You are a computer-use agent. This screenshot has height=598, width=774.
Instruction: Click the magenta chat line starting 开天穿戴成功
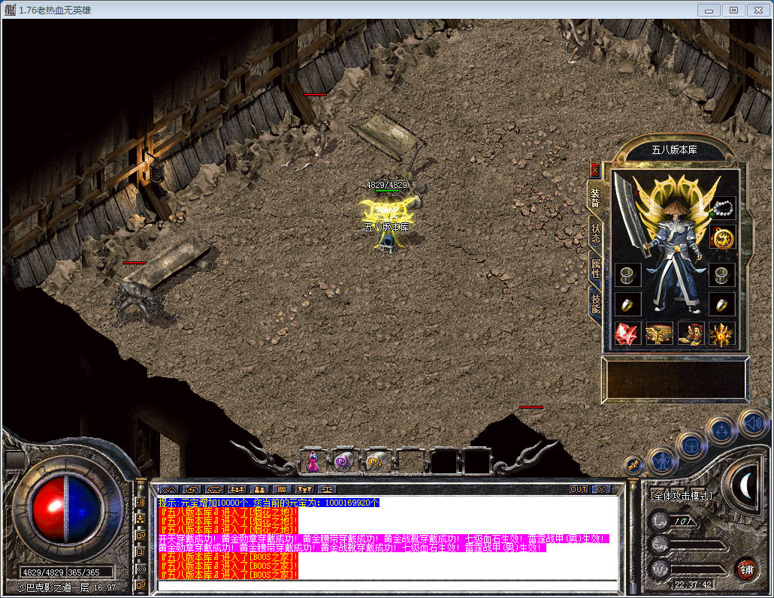(x=383, y=539)
